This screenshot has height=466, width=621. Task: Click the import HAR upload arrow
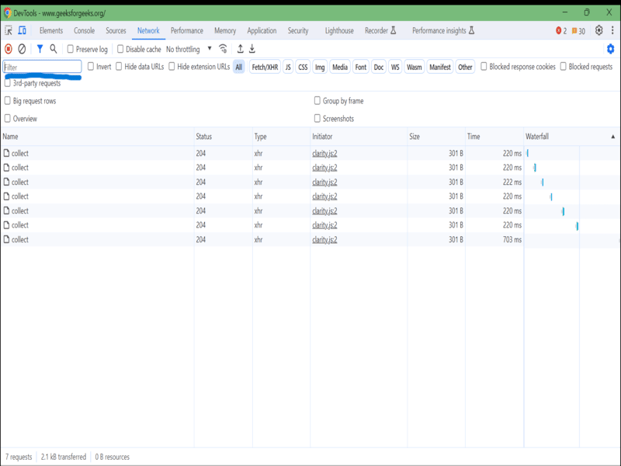click(x=241, y=49)
